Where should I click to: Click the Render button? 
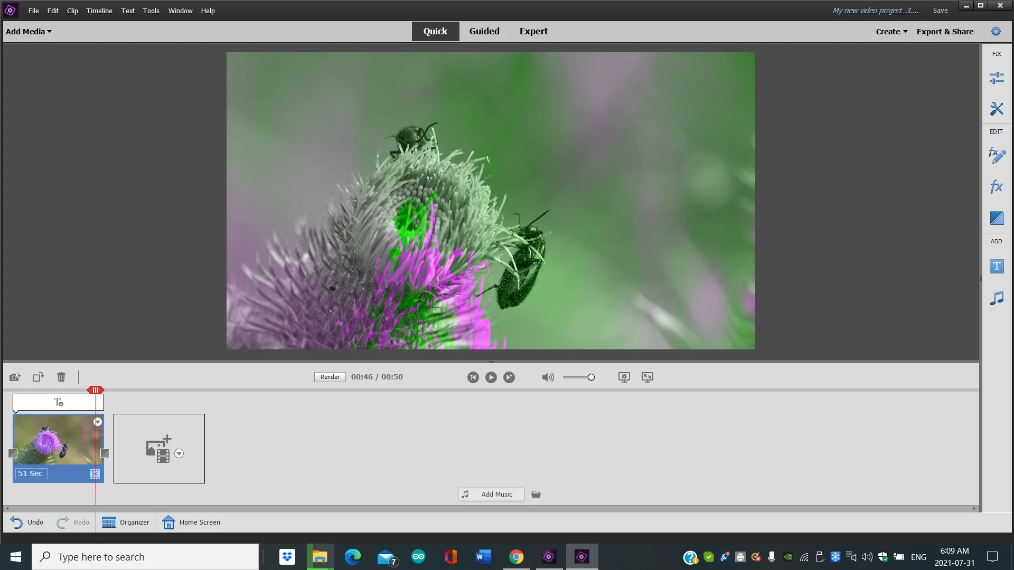[330, 377]
